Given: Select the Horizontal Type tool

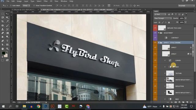Looking at the screenshot, I should (7, 41).
